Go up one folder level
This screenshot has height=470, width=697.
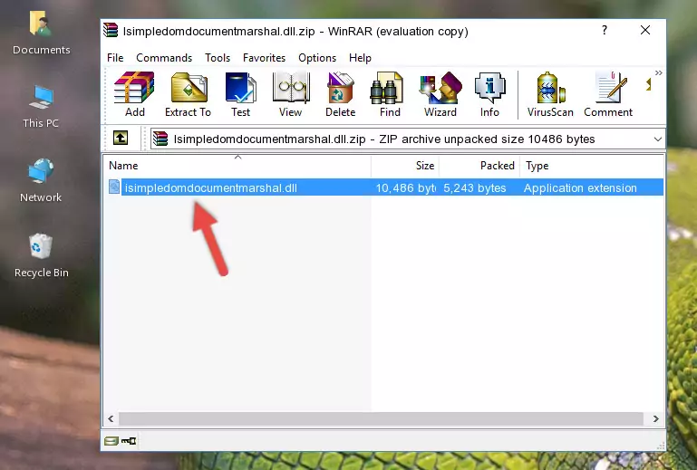(x=121, y=138)
